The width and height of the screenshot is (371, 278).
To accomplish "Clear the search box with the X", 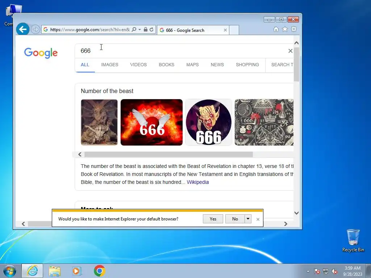I will 290,51.
